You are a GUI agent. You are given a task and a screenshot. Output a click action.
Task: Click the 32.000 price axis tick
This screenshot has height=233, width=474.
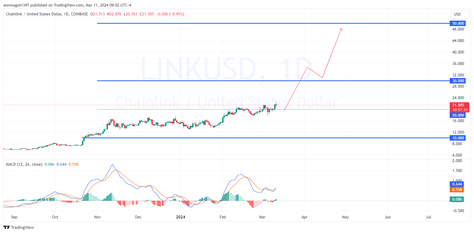click(x=458, y=75)
